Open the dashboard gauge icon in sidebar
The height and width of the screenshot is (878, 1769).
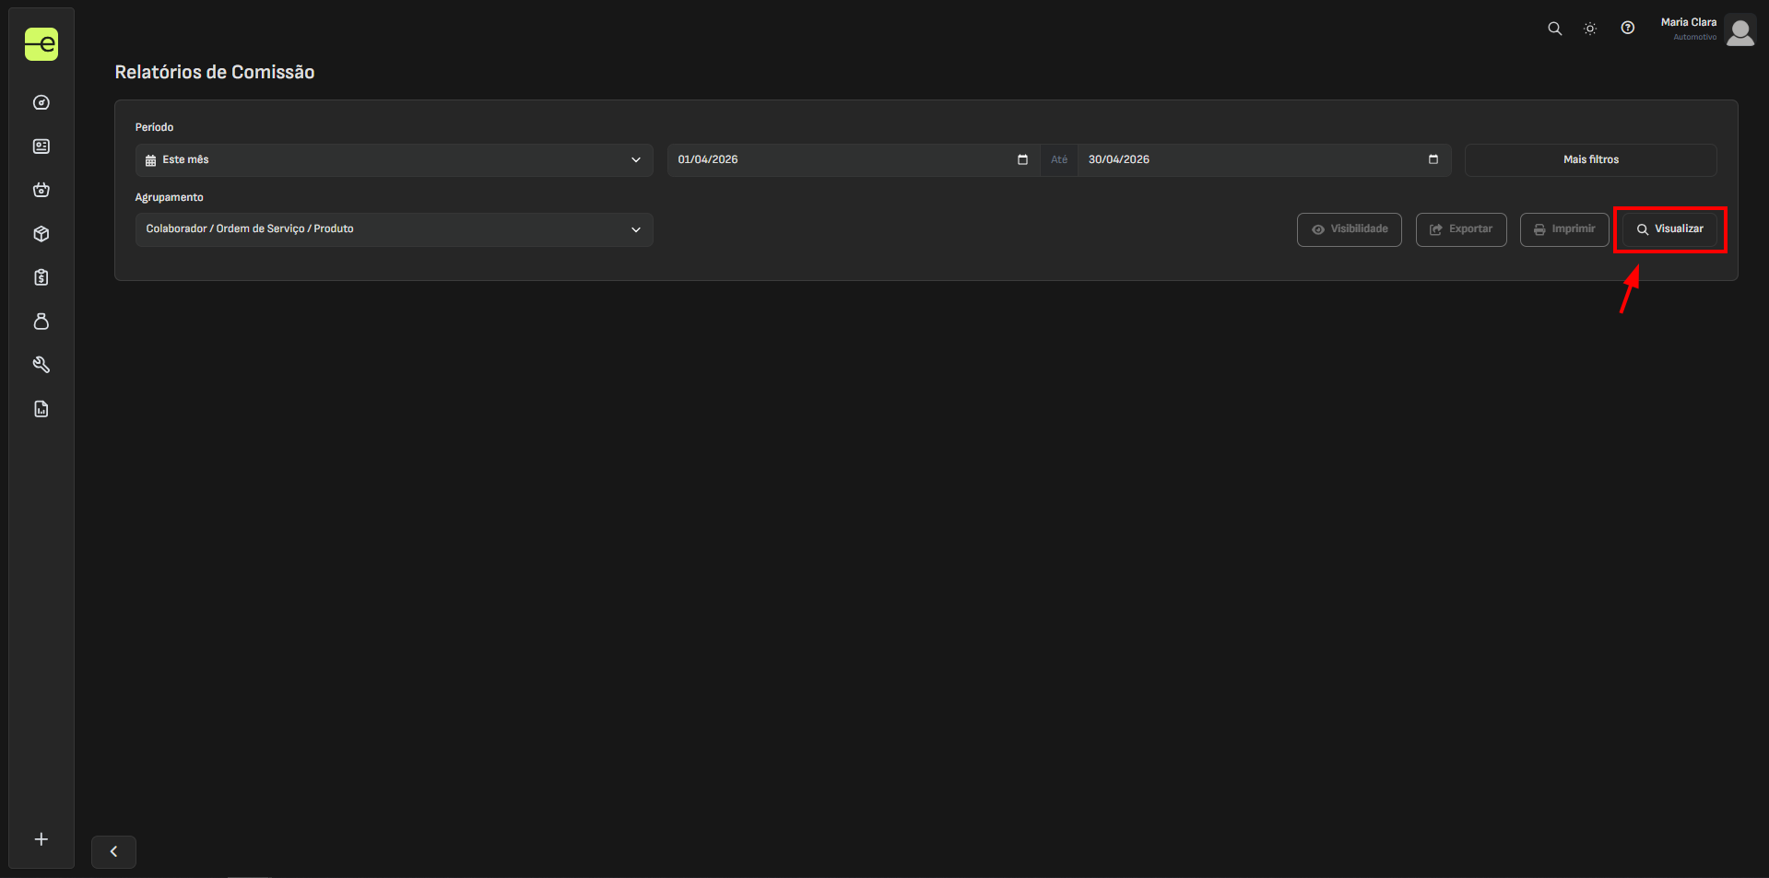click(x=41, y=102)
